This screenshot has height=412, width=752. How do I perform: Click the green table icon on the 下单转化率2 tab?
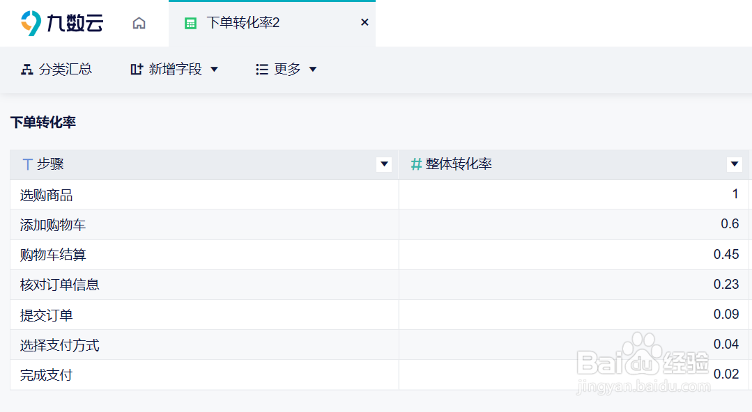[x=190, y=22]
